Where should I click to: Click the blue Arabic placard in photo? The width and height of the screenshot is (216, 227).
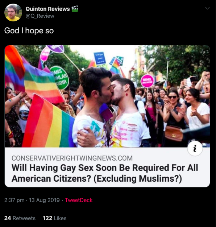[x=100, y=58]
